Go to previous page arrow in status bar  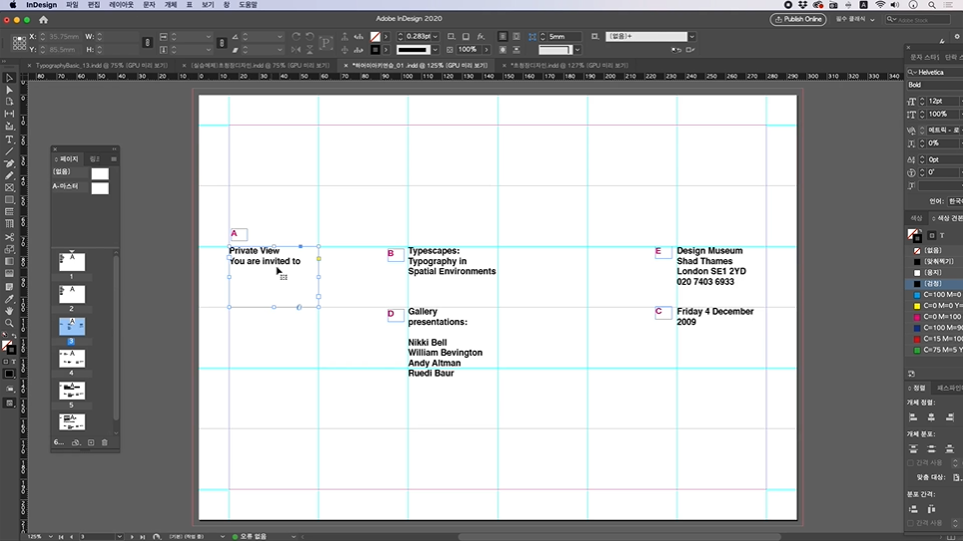click(x=71, y=537)
